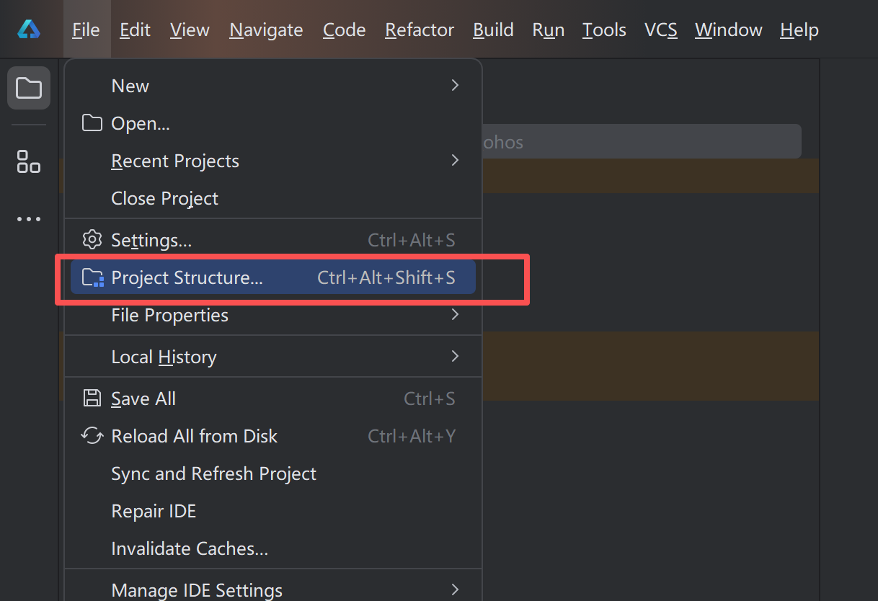
Task: Open the File menu
Action: point(87,30)
